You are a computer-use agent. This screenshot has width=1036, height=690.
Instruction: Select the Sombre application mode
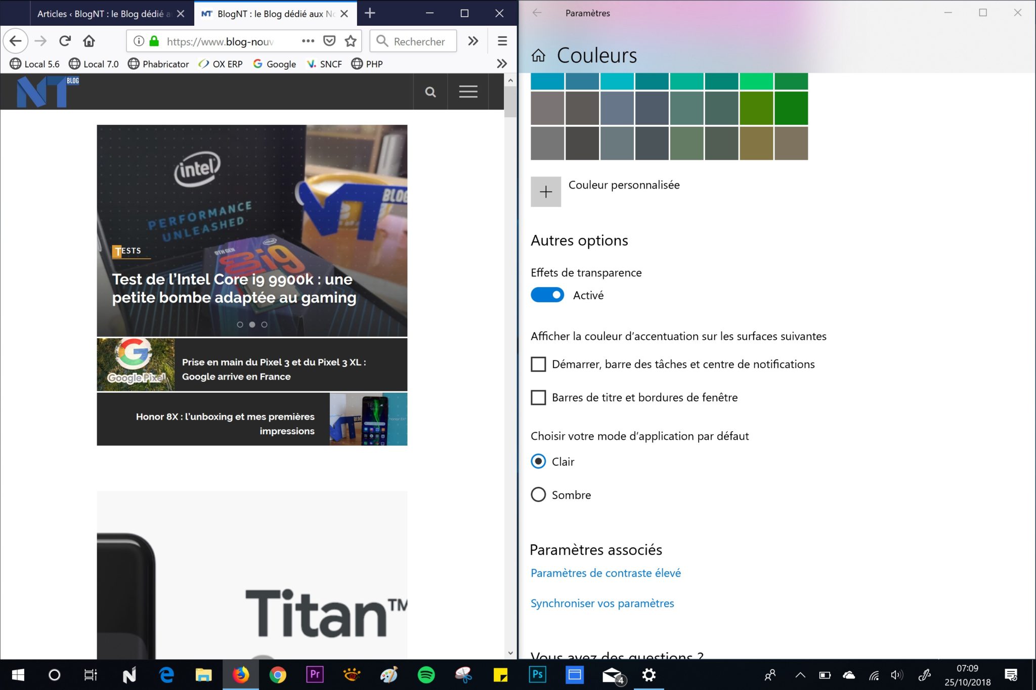click(538, 494)
